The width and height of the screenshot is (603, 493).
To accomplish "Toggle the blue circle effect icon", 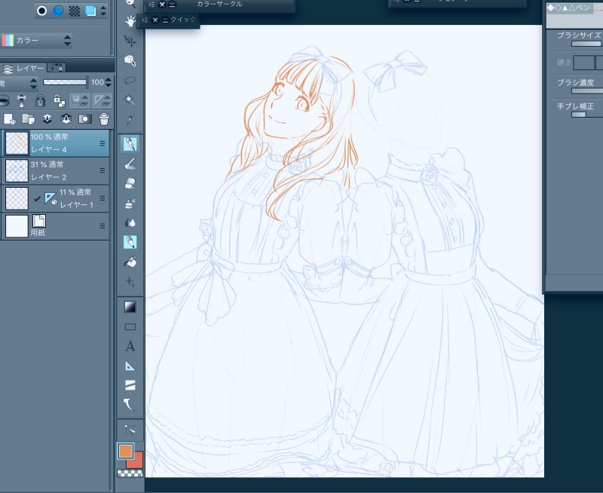I will [58, 11].
